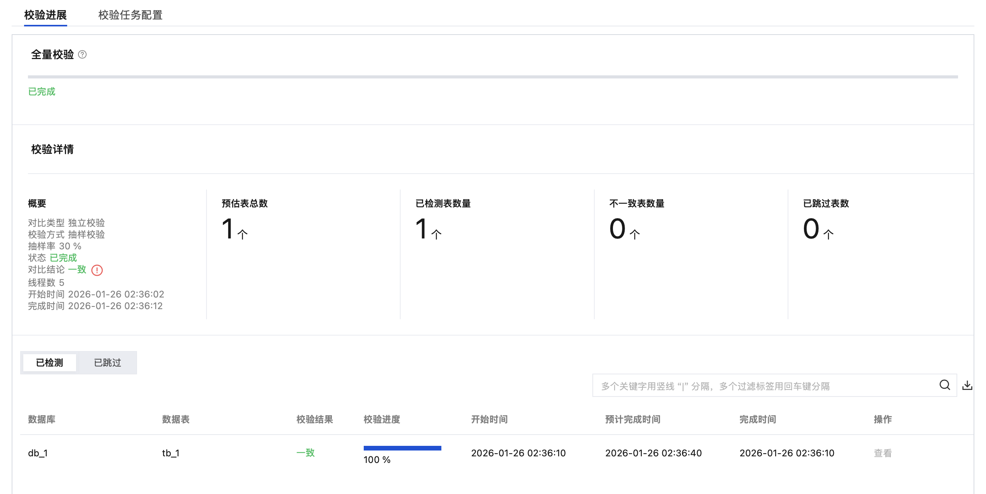Select the 已检测 segment

click(49, 363)
